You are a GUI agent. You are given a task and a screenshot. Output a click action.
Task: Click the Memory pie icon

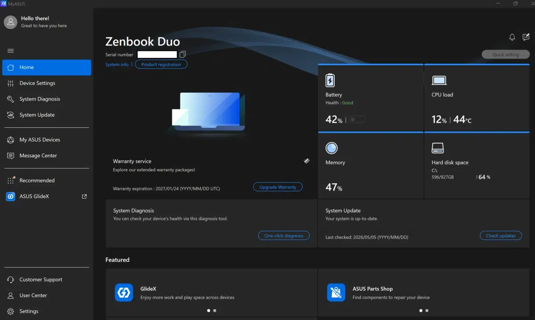(331, 148)
